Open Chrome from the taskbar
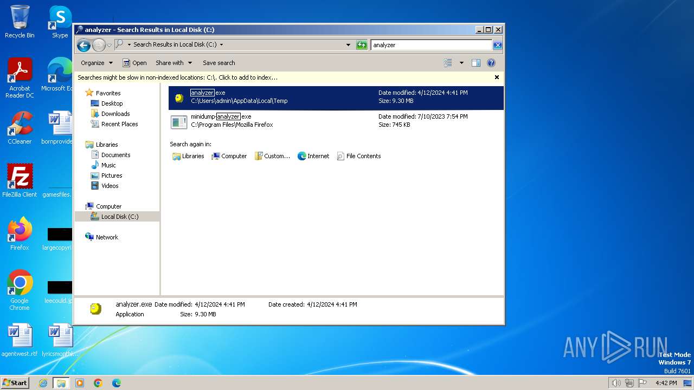Screen dimensions: 694x390 coord(98,383)
